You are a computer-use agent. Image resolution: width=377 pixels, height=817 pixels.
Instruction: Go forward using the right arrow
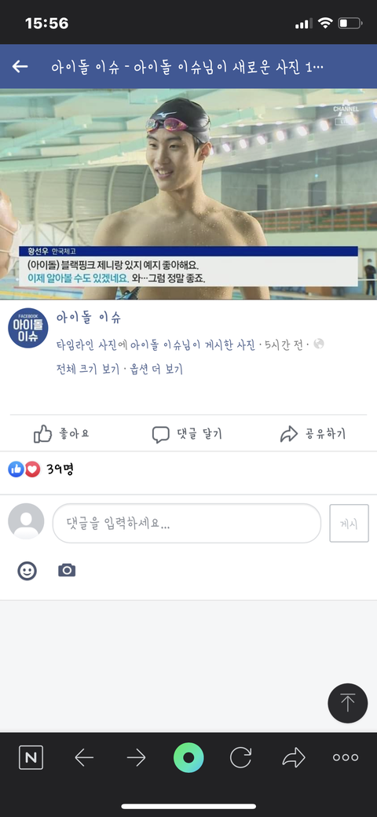click(x=137, y=757)
